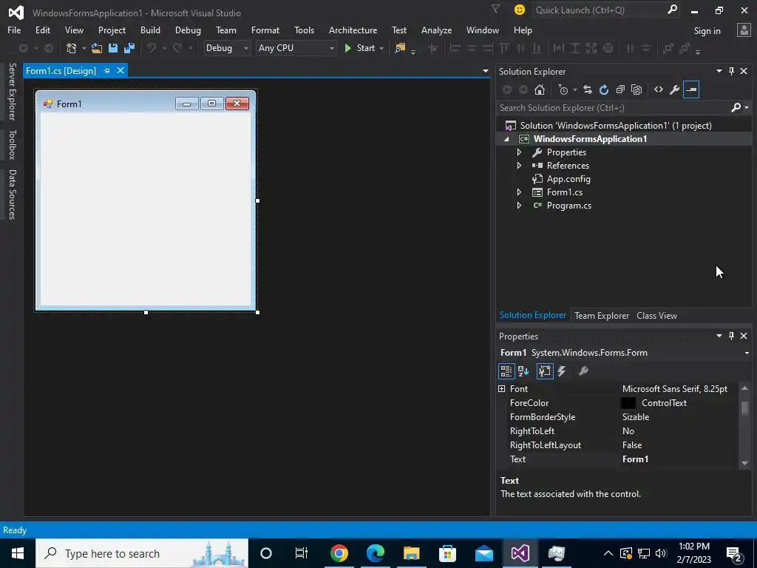
Task: Open the Toolbox side tab
Action: [12, 144]
